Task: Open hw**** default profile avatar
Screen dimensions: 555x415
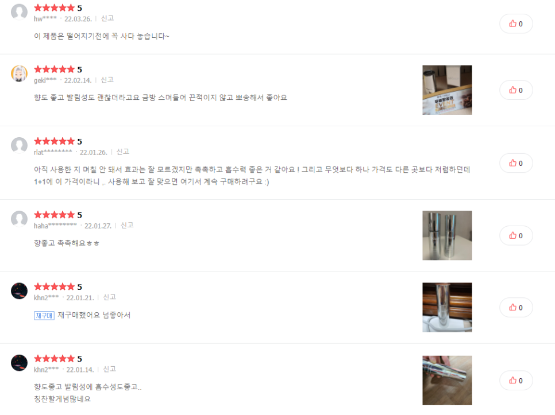Action: point(19,13)
